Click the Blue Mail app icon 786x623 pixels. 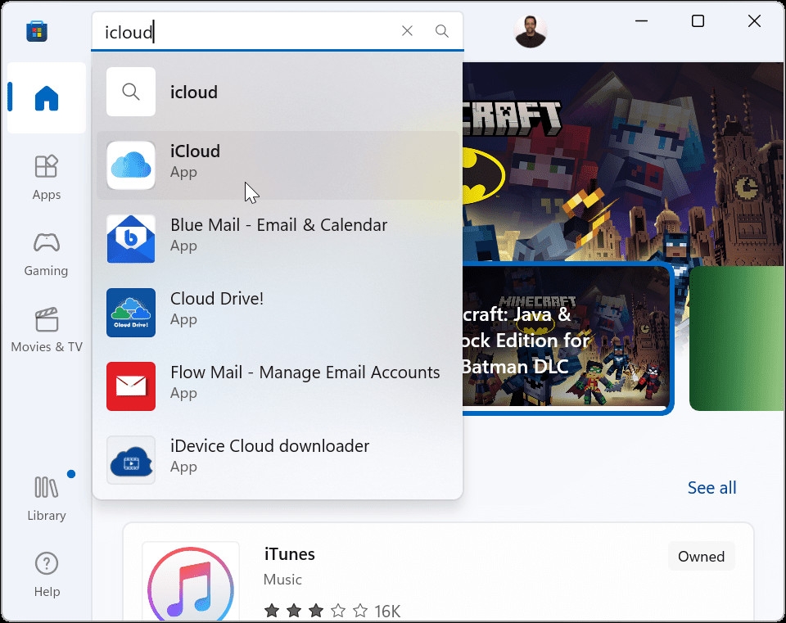(130, 239)
